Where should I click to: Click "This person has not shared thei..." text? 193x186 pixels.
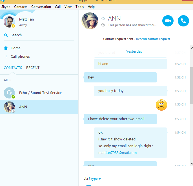point(132,25)
